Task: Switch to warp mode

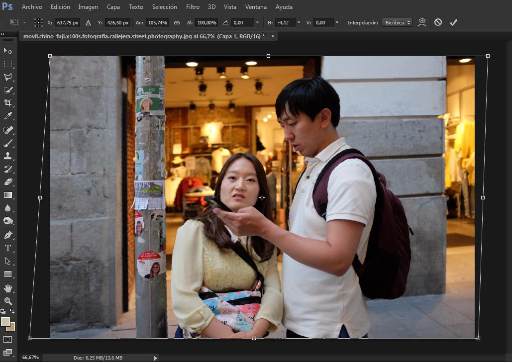Action: point(422,22)
